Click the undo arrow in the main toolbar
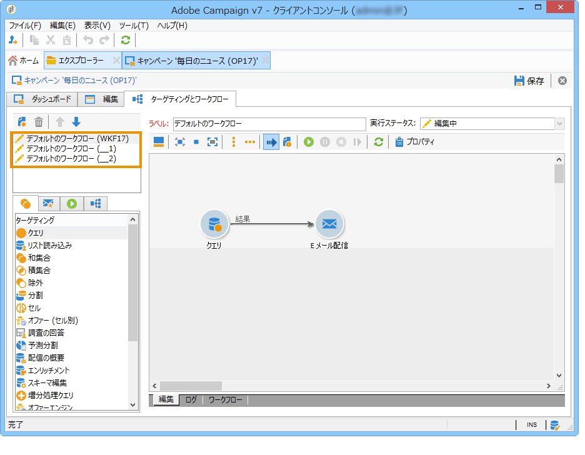585x455 pixels. (88, 40)
